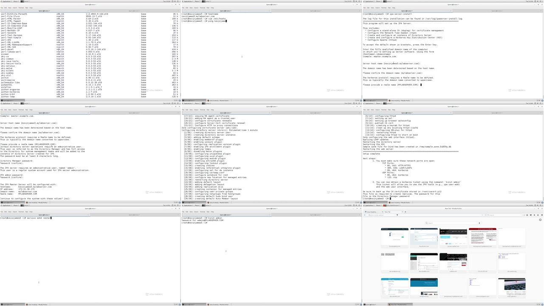
Task: Submit search arrow on Firefox new tab page
Action: tap(479, 223)
